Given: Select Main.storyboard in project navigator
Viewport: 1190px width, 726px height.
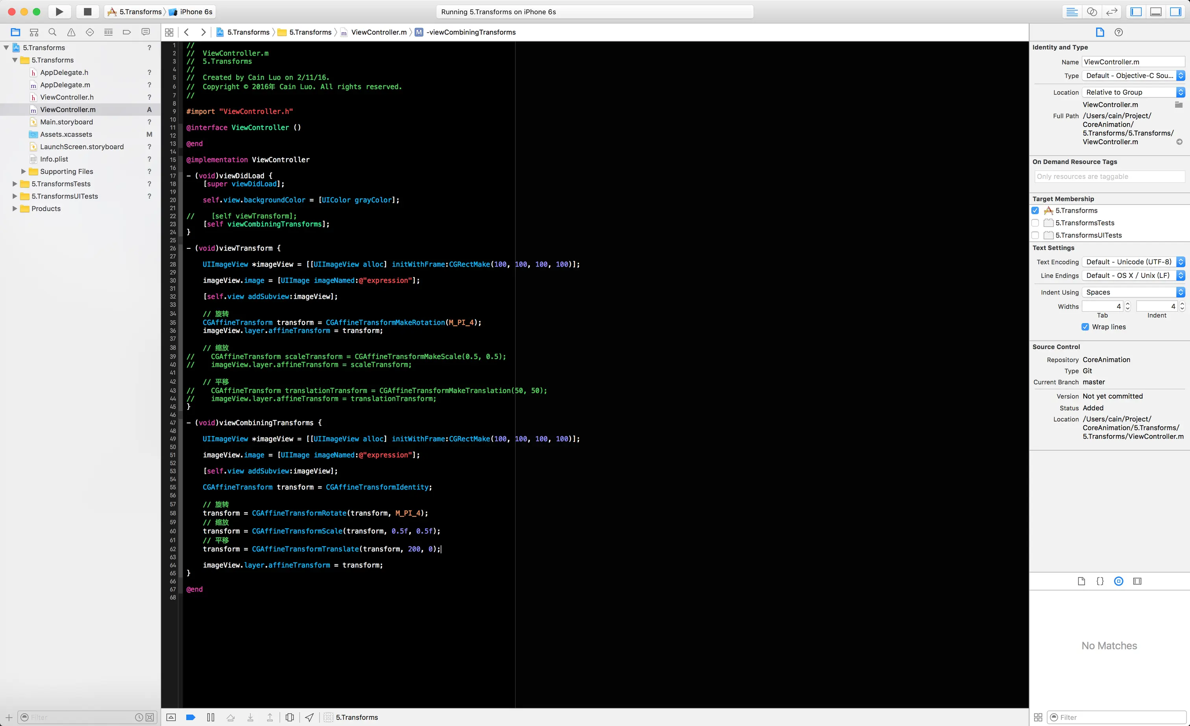Looking at the screenshot, I should tap(67, 122).
